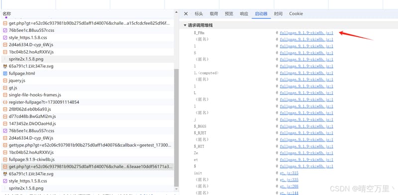
Task: Click the 1473452e.DkOOaoHd.js file icon
Action: coord(5,124)
